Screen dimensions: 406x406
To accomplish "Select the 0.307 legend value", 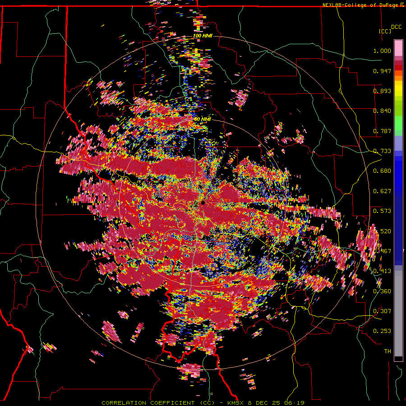I will 382,311.
